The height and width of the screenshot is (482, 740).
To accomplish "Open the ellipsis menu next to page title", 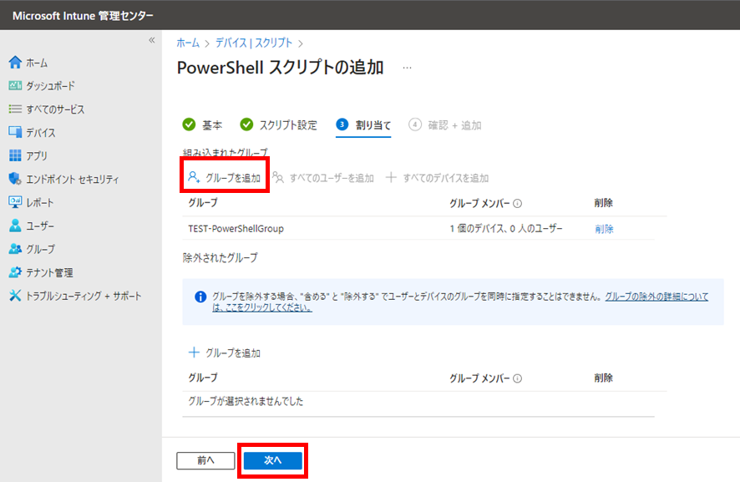I will click(407, 68).
